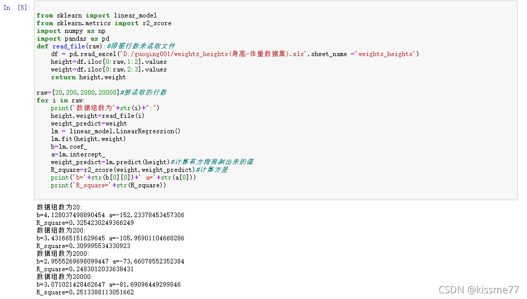527x299 pixels.
Task: Click output 'R_square=0.309995534330923'
Action: tap(83, 246)
